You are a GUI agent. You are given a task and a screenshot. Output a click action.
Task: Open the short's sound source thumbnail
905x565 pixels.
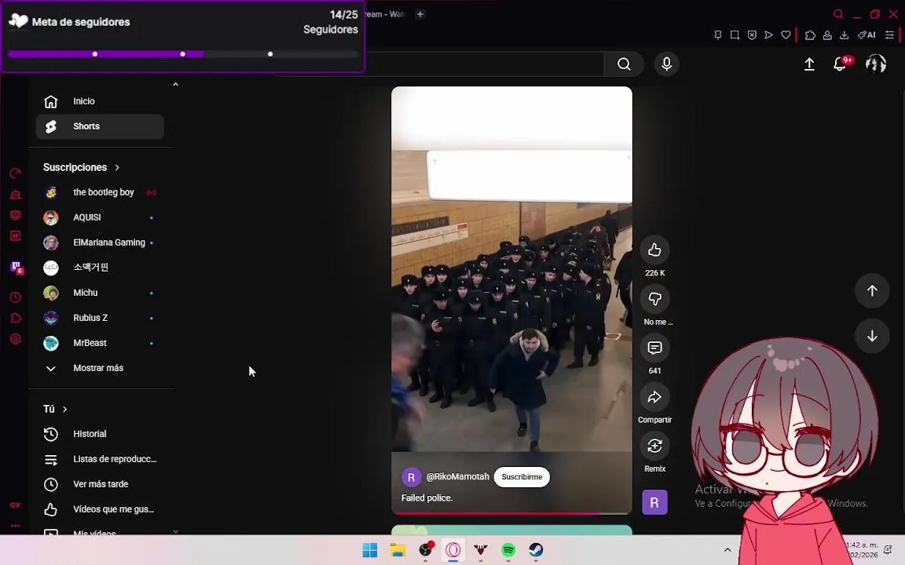654,502
